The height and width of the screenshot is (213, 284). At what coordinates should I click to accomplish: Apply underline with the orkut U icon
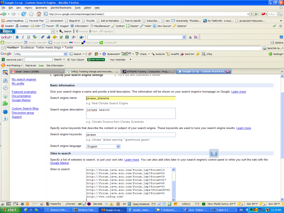(29, 37)
